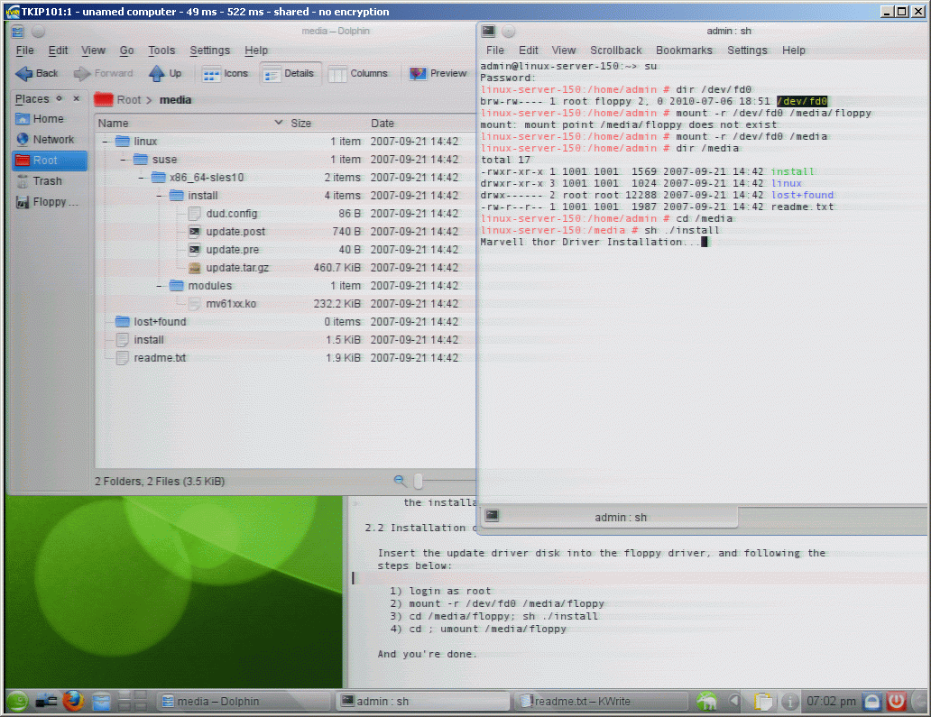This screenshot has height=717, width=931.
Task: Click media in the breadcrumb path
Action: pos(175,100)
